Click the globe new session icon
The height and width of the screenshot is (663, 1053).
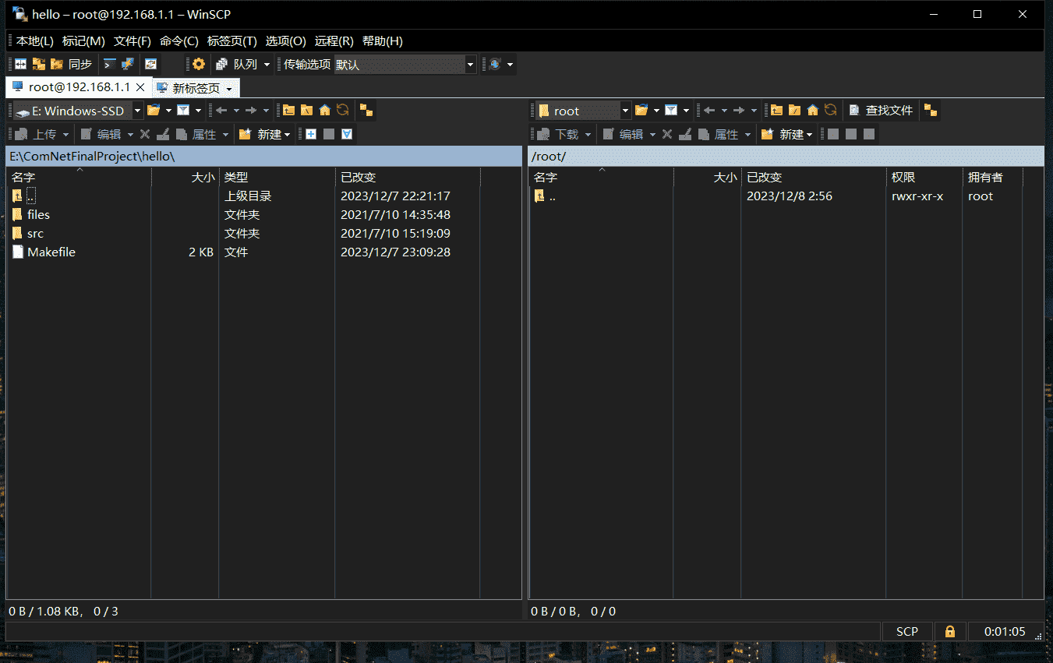tap(494, 65)
